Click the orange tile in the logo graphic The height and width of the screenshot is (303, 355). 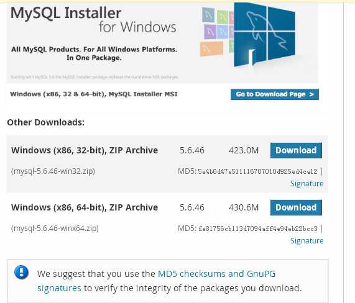pyautogui.click(x=211, y=49)
